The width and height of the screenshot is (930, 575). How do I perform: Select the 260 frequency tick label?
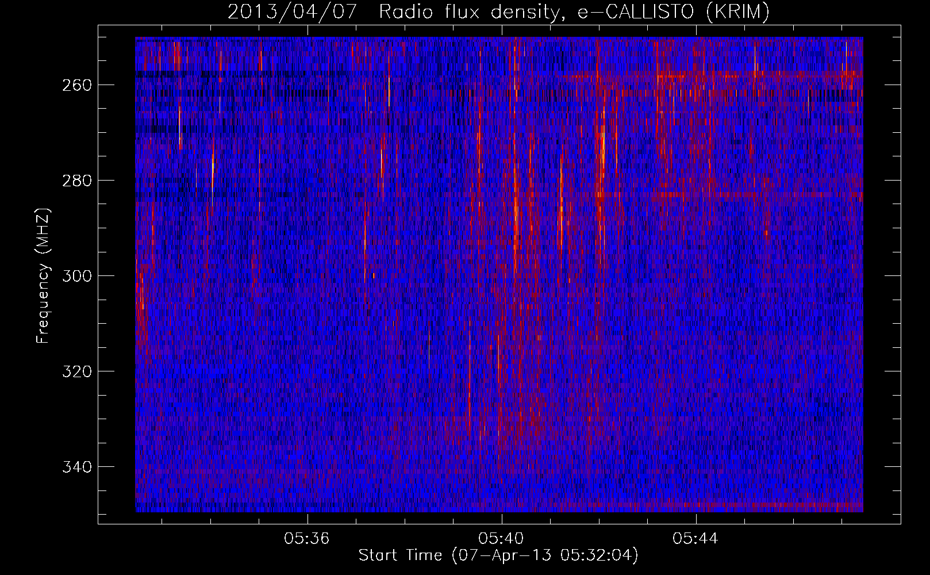coord(77,85)
